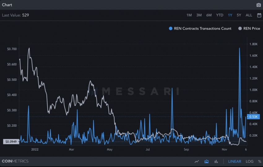Select the 3M time range
Viewport: 263px width, 167px height.
199,15
